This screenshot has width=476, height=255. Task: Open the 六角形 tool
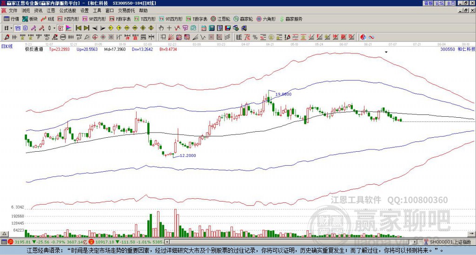266,19
